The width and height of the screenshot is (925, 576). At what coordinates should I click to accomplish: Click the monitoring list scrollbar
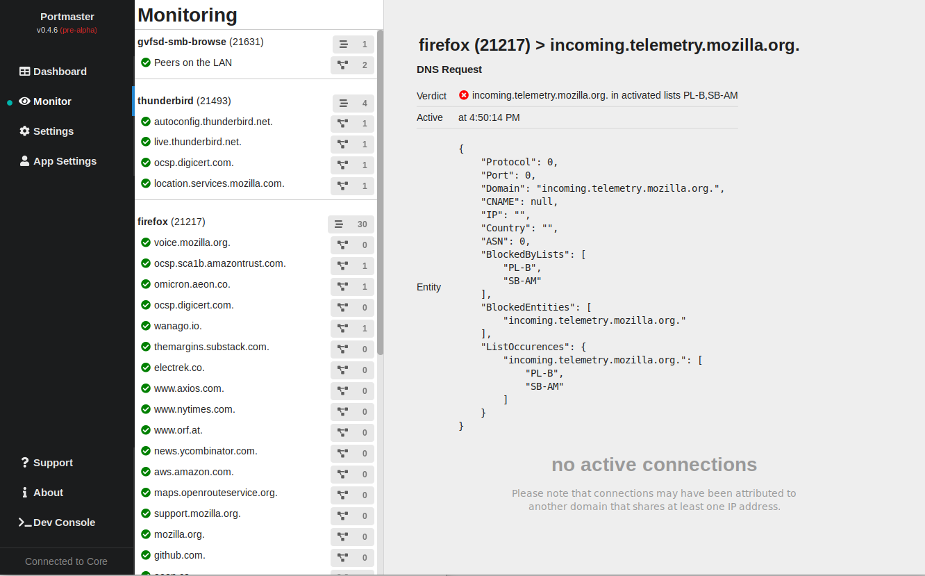[381, 192]
